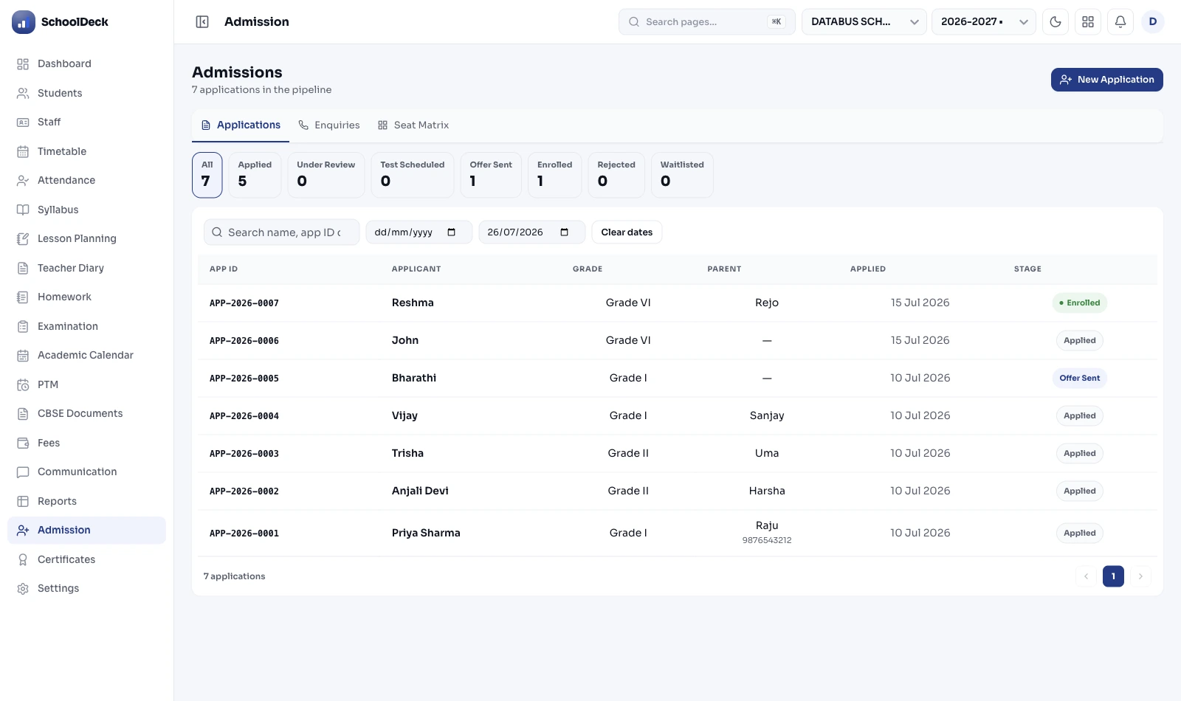Screen dimensions: 1181x701
Task: Click the SchoolDeck logo icon
Action: pos(24,22)
